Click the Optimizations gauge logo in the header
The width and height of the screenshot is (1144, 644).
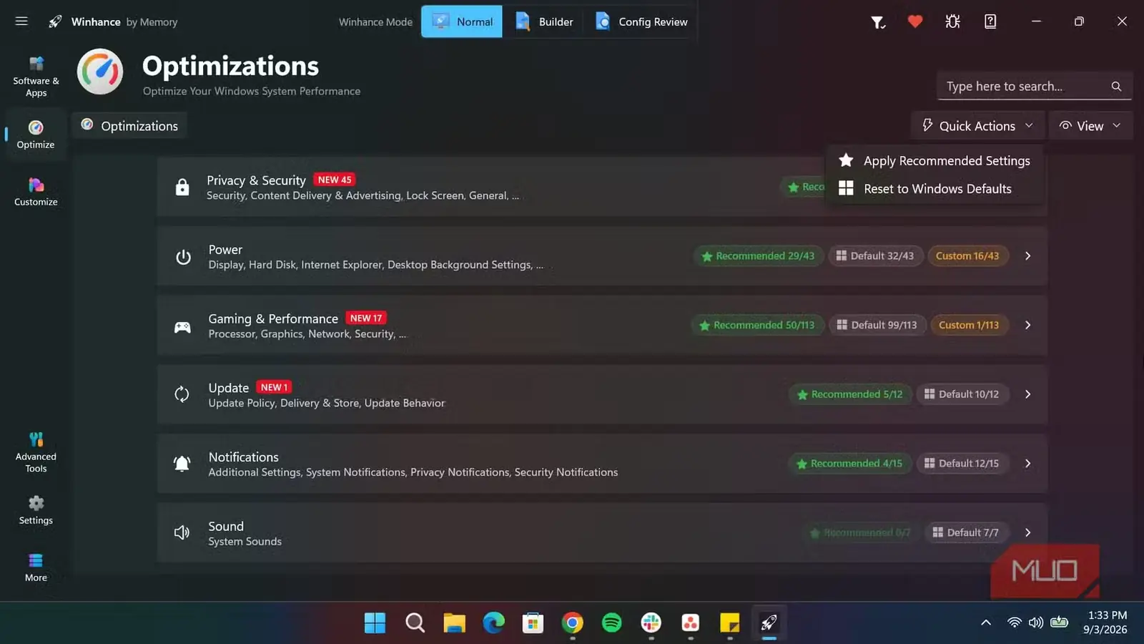tap(100, 72)
